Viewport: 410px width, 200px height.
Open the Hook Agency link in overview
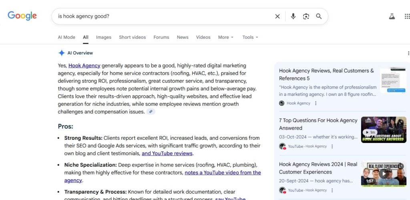pos(84,65)
